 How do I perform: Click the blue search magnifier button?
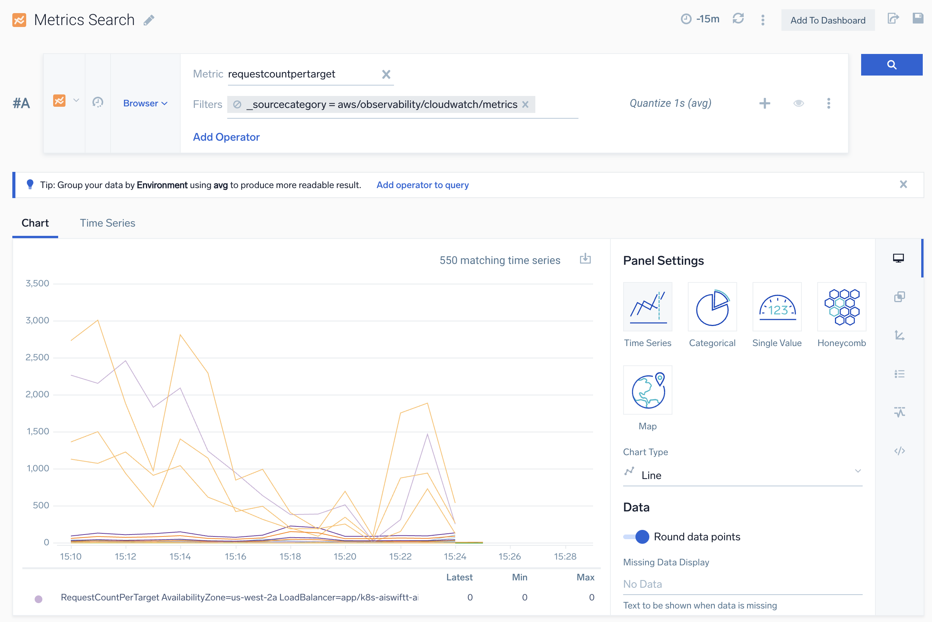[x=891, y=65]
